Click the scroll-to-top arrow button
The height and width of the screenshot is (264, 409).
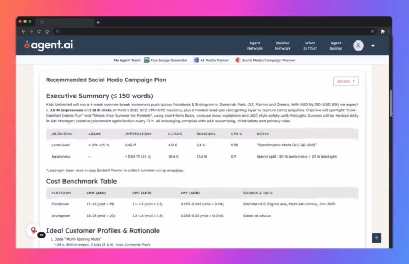(x=377, y=238)
